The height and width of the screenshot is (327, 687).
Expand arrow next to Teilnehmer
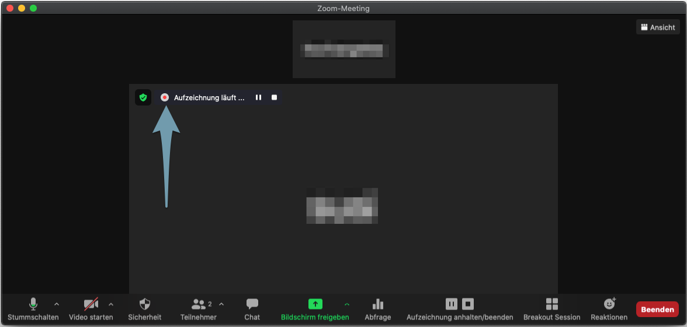[x=221, y=304]
